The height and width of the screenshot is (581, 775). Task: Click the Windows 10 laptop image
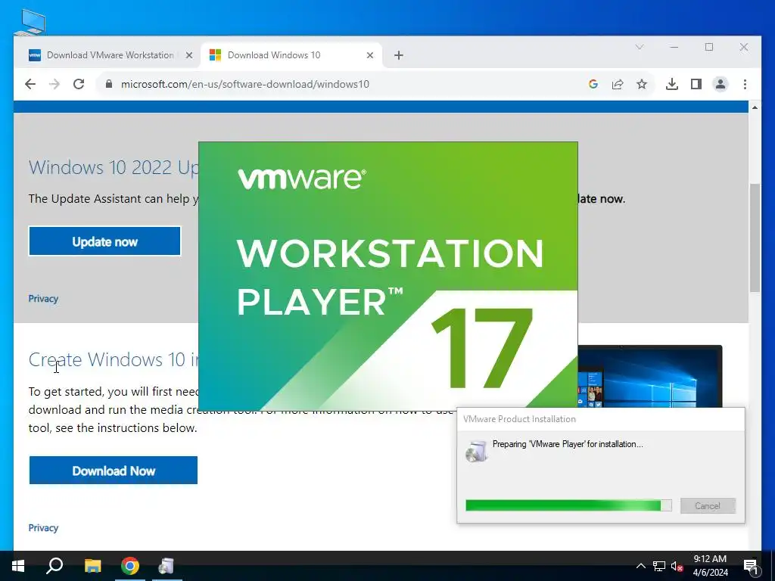650,377
